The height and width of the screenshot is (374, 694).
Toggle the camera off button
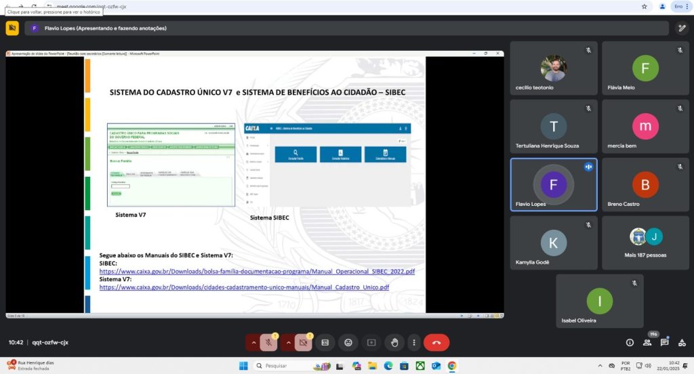pos(304,343)
